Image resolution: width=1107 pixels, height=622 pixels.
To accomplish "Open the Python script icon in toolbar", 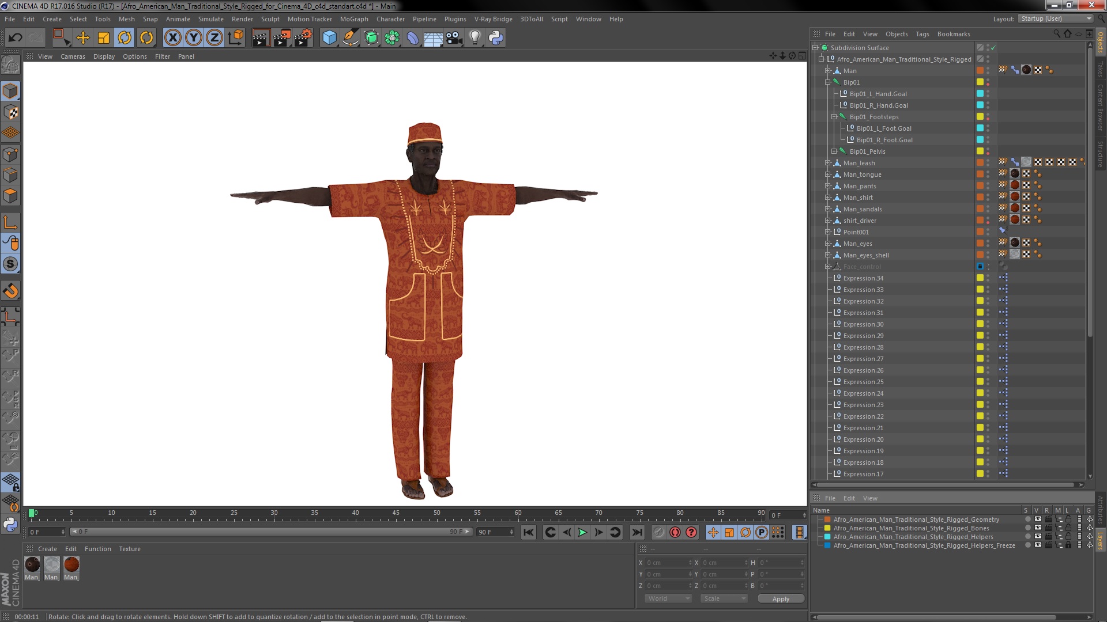I will [x=496, y=38].
